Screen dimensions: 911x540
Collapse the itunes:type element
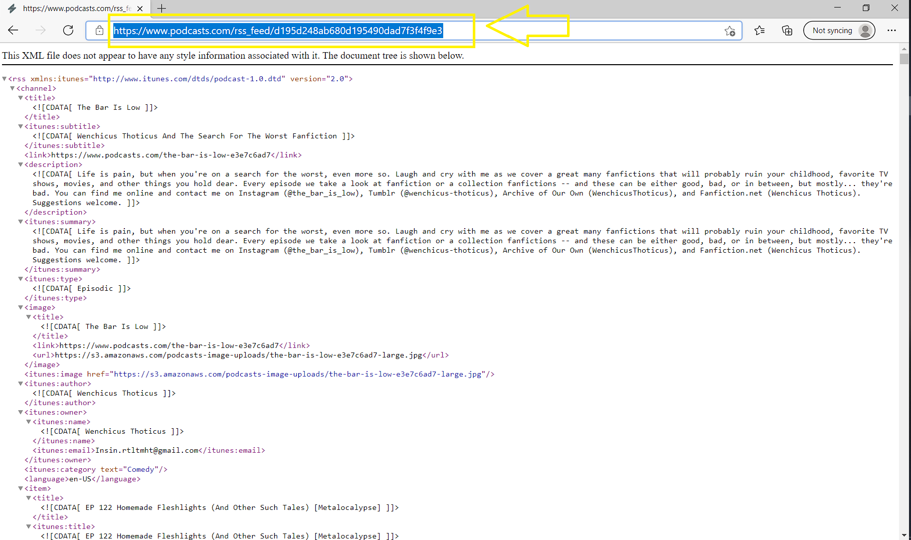21,279
